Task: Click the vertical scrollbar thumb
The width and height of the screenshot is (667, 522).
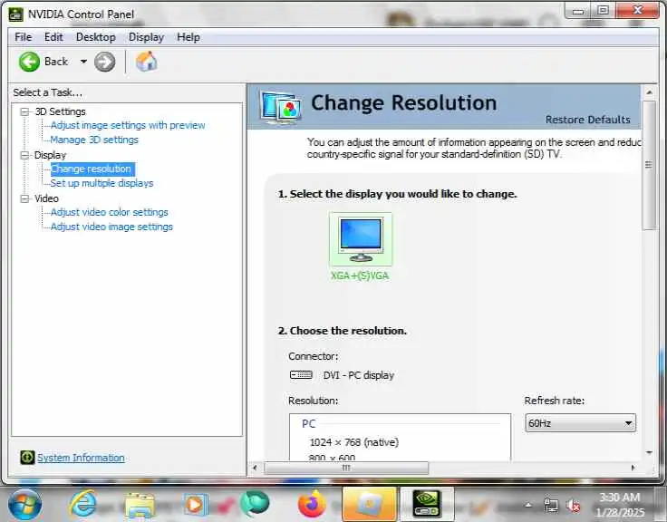Action: click(649, 165)
